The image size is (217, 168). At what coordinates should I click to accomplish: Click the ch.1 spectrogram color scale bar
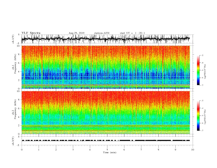[198, 70]
